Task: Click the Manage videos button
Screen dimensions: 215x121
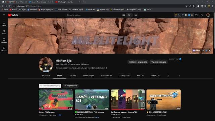Action: pos(159,62)
